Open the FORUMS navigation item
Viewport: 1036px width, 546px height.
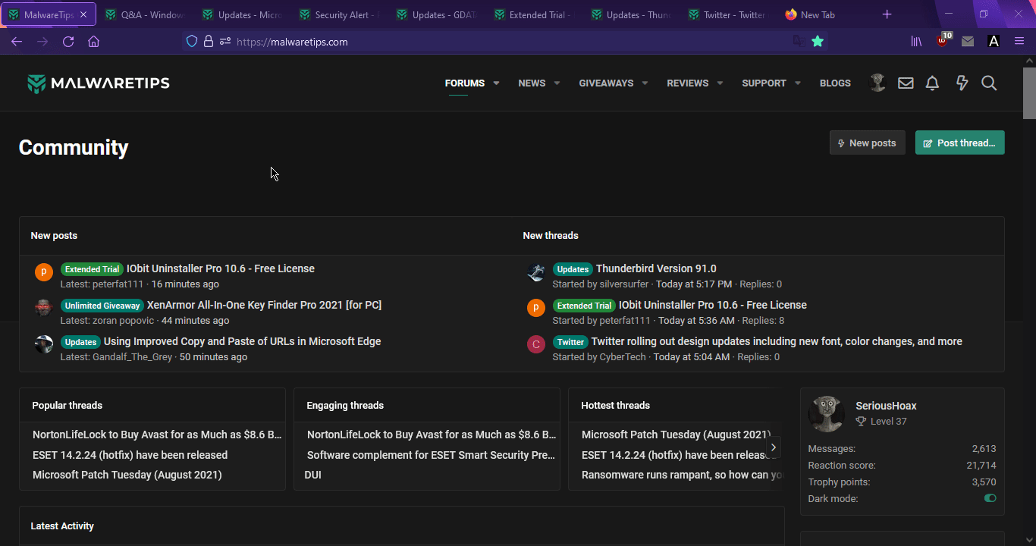coord(465,83)
